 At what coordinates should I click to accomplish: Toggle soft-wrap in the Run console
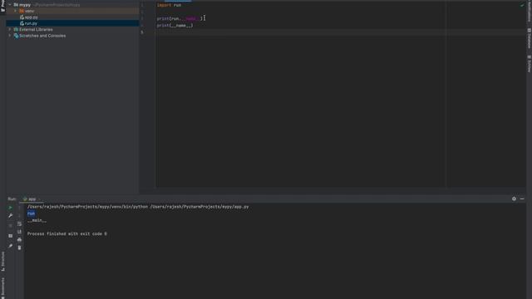click(19, 223)
